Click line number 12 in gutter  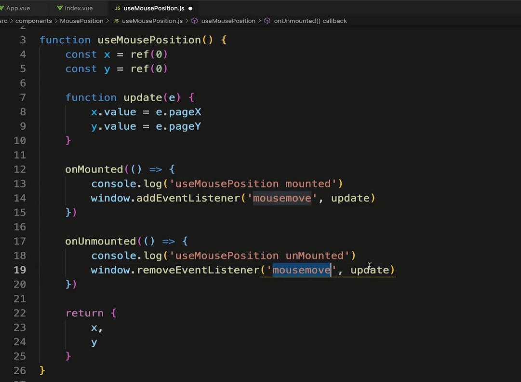pos(20,170)
